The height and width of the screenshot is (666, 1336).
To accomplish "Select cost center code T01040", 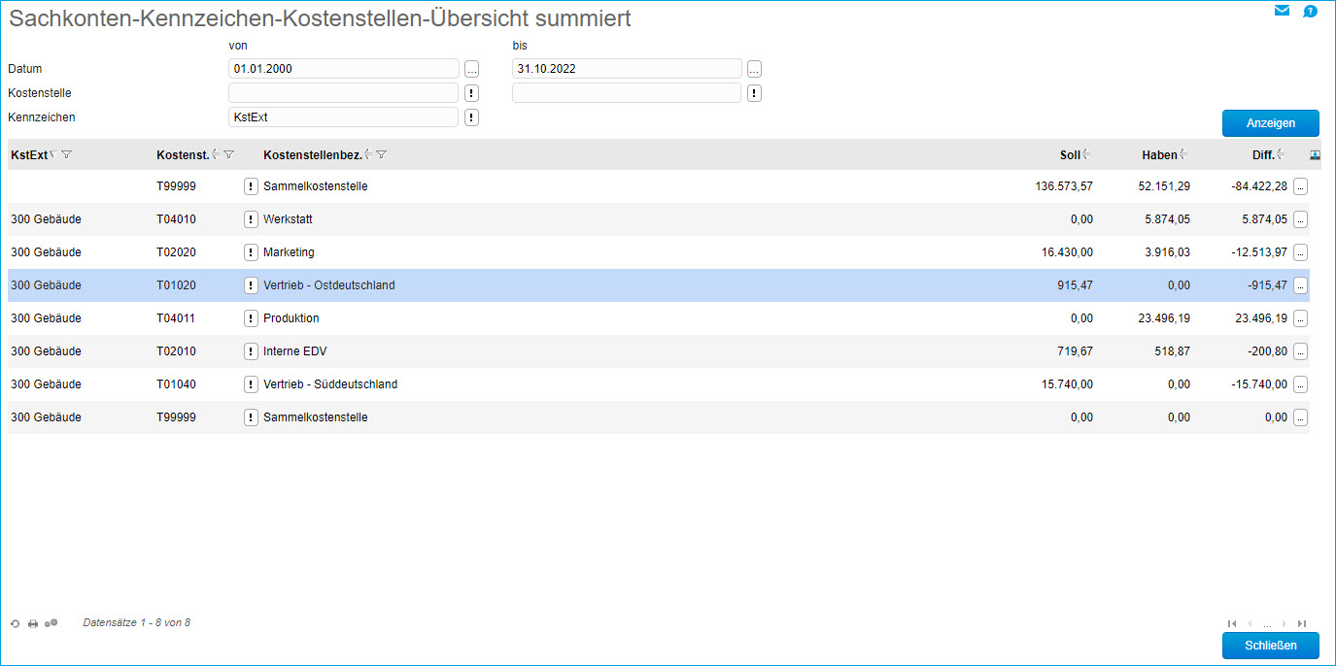I will (176, 384).
